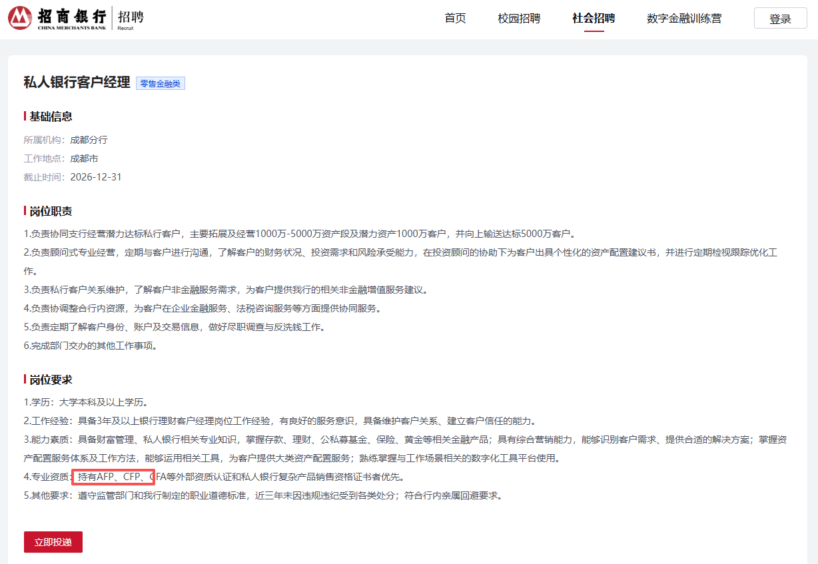
Task: Click the 基础信息 heading
Action: click(x=51, y=117)
